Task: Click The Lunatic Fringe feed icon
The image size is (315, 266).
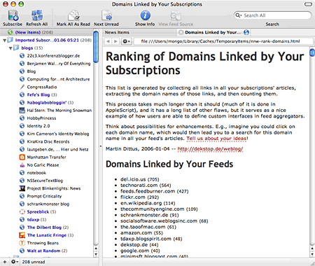Action: (22, 235)
